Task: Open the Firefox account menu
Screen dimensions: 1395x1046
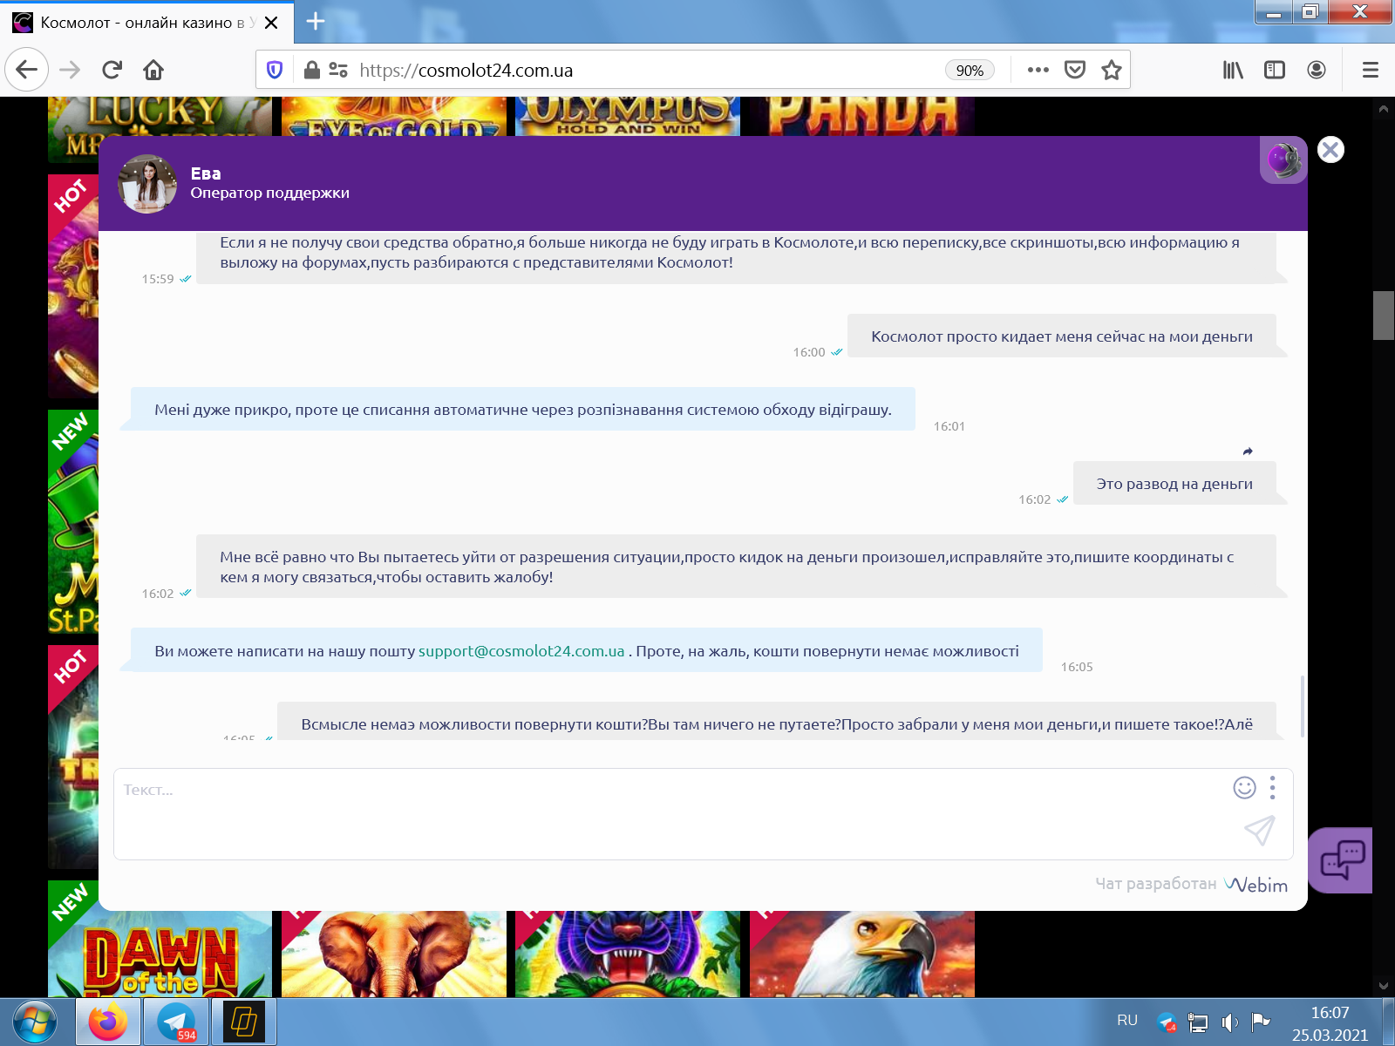Action: click(x=1317, y=70)
